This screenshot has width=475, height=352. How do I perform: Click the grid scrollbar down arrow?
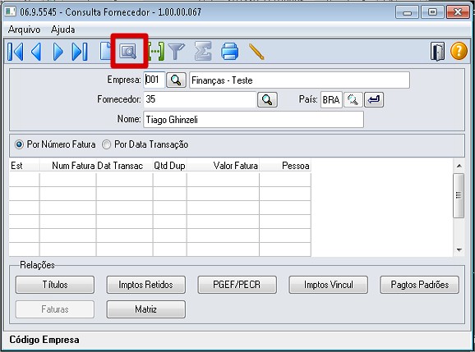(x=459, y=250)
